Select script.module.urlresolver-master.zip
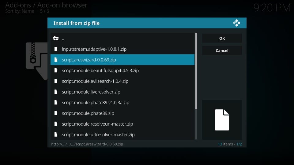This screenshot has width=294, height=165. [x=123, y=134]
